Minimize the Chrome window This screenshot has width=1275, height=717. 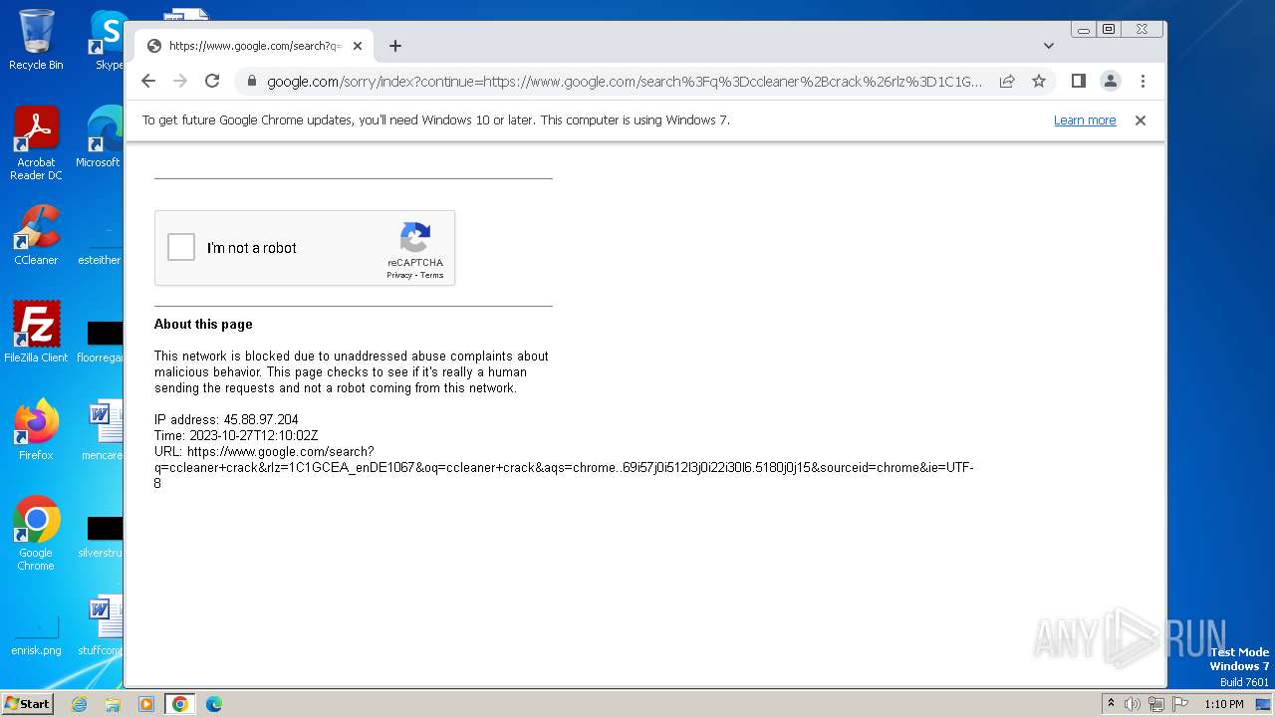coord(1084,30)
